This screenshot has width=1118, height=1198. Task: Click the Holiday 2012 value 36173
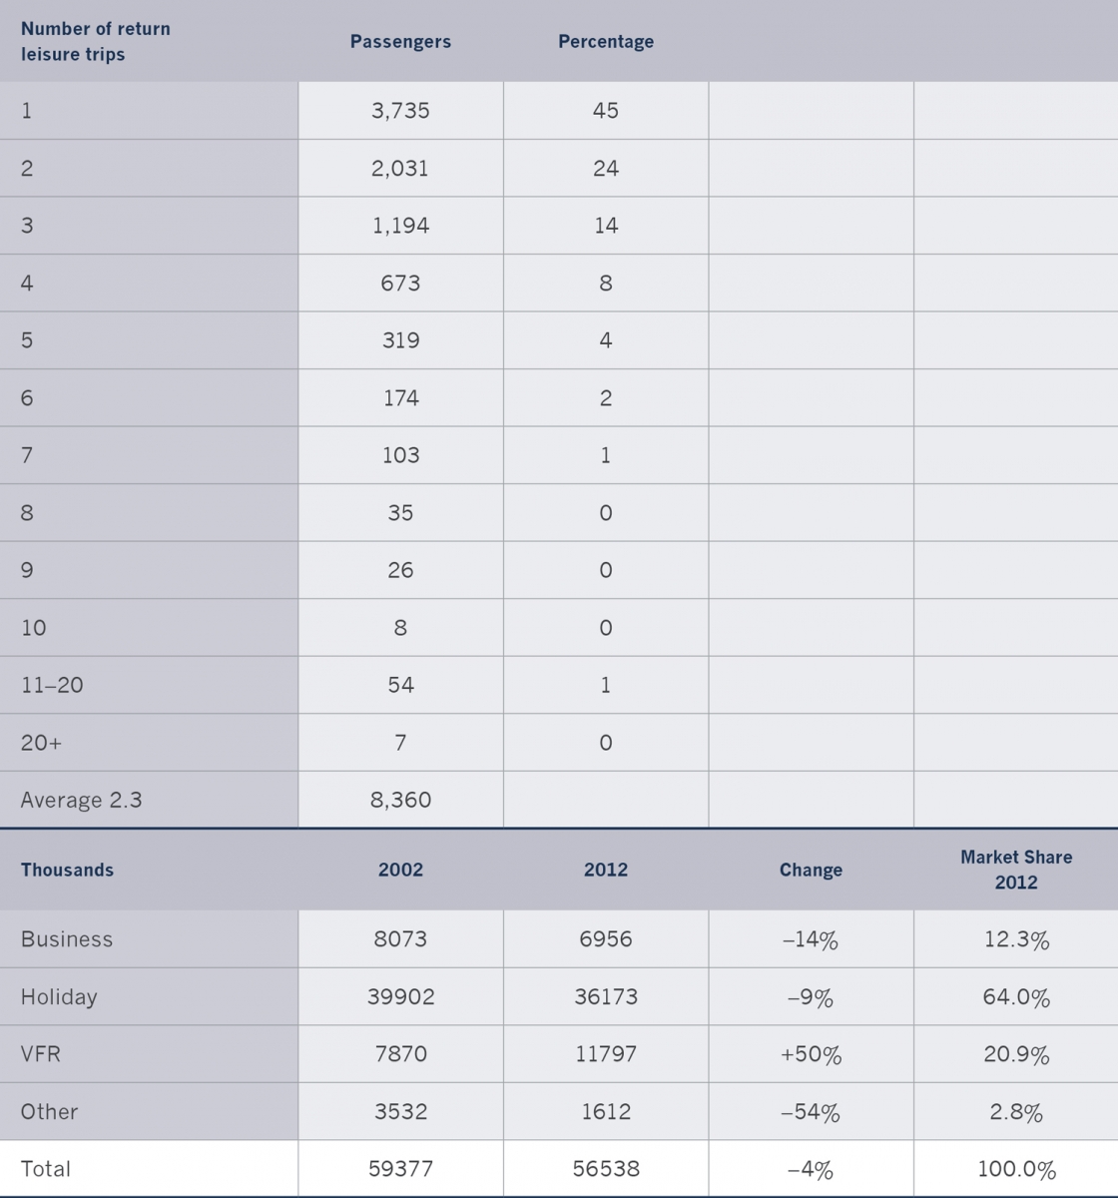point(606,996)
